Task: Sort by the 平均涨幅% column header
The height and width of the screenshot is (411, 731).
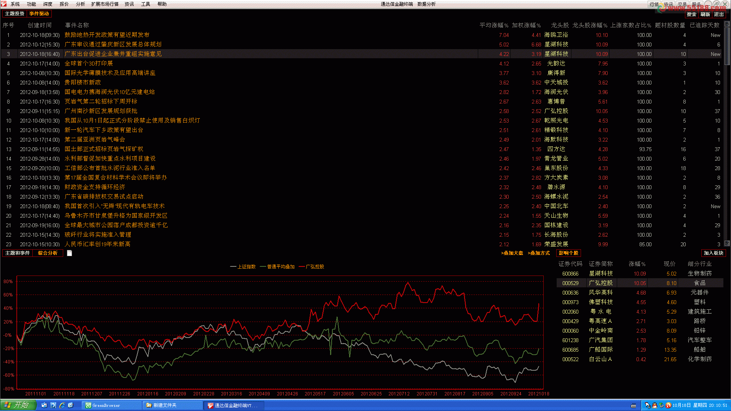Action: (x=494, y=25)
